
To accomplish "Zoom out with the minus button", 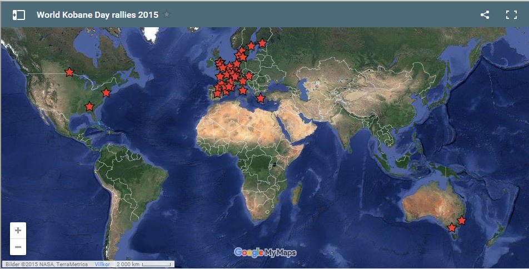I will pos(18,247).
